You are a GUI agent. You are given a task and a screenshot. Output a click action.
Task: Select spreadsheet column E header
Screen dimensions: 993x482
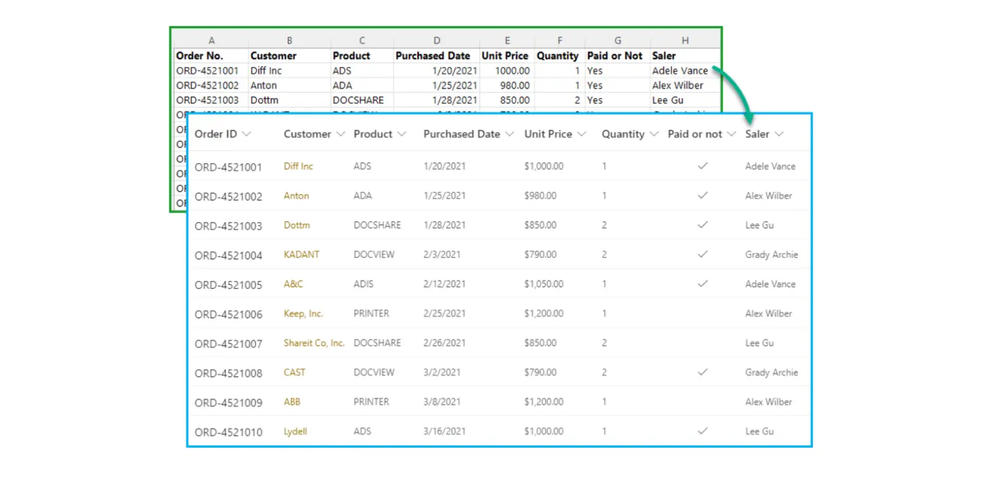[507, 40]
